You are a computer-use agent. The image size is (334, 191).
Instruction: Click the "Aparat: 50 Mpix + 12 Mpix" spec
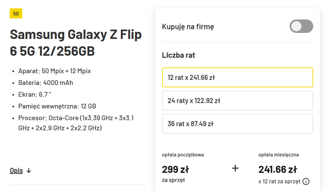[54, 71]
